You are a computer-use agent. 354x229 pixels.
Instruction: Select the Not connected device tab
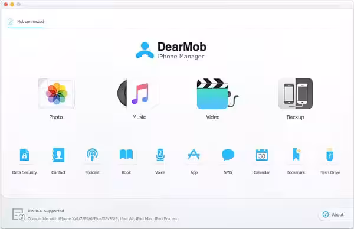pos(26,22)
